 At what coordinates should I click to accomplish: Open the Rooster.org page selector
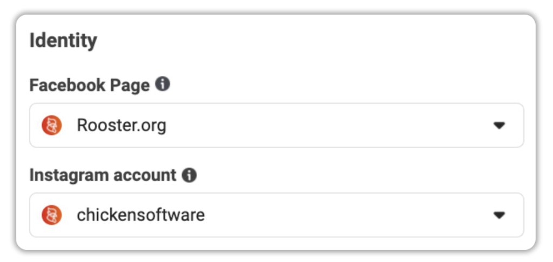click(276, 126)
